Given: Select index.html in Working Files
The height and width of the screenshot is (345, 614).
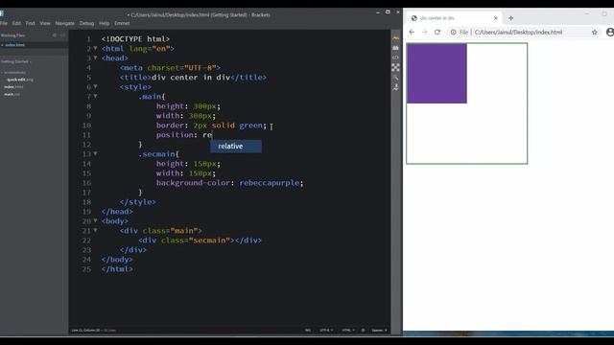Looking at the screenshot, I should tap(15, 45).
